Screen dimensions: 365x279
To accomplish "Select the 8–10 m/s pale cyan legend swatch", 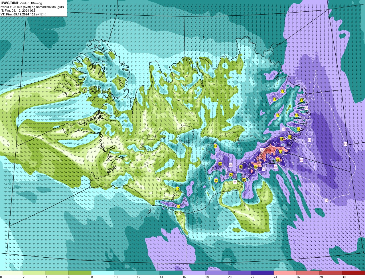I will tap(103, 273).
